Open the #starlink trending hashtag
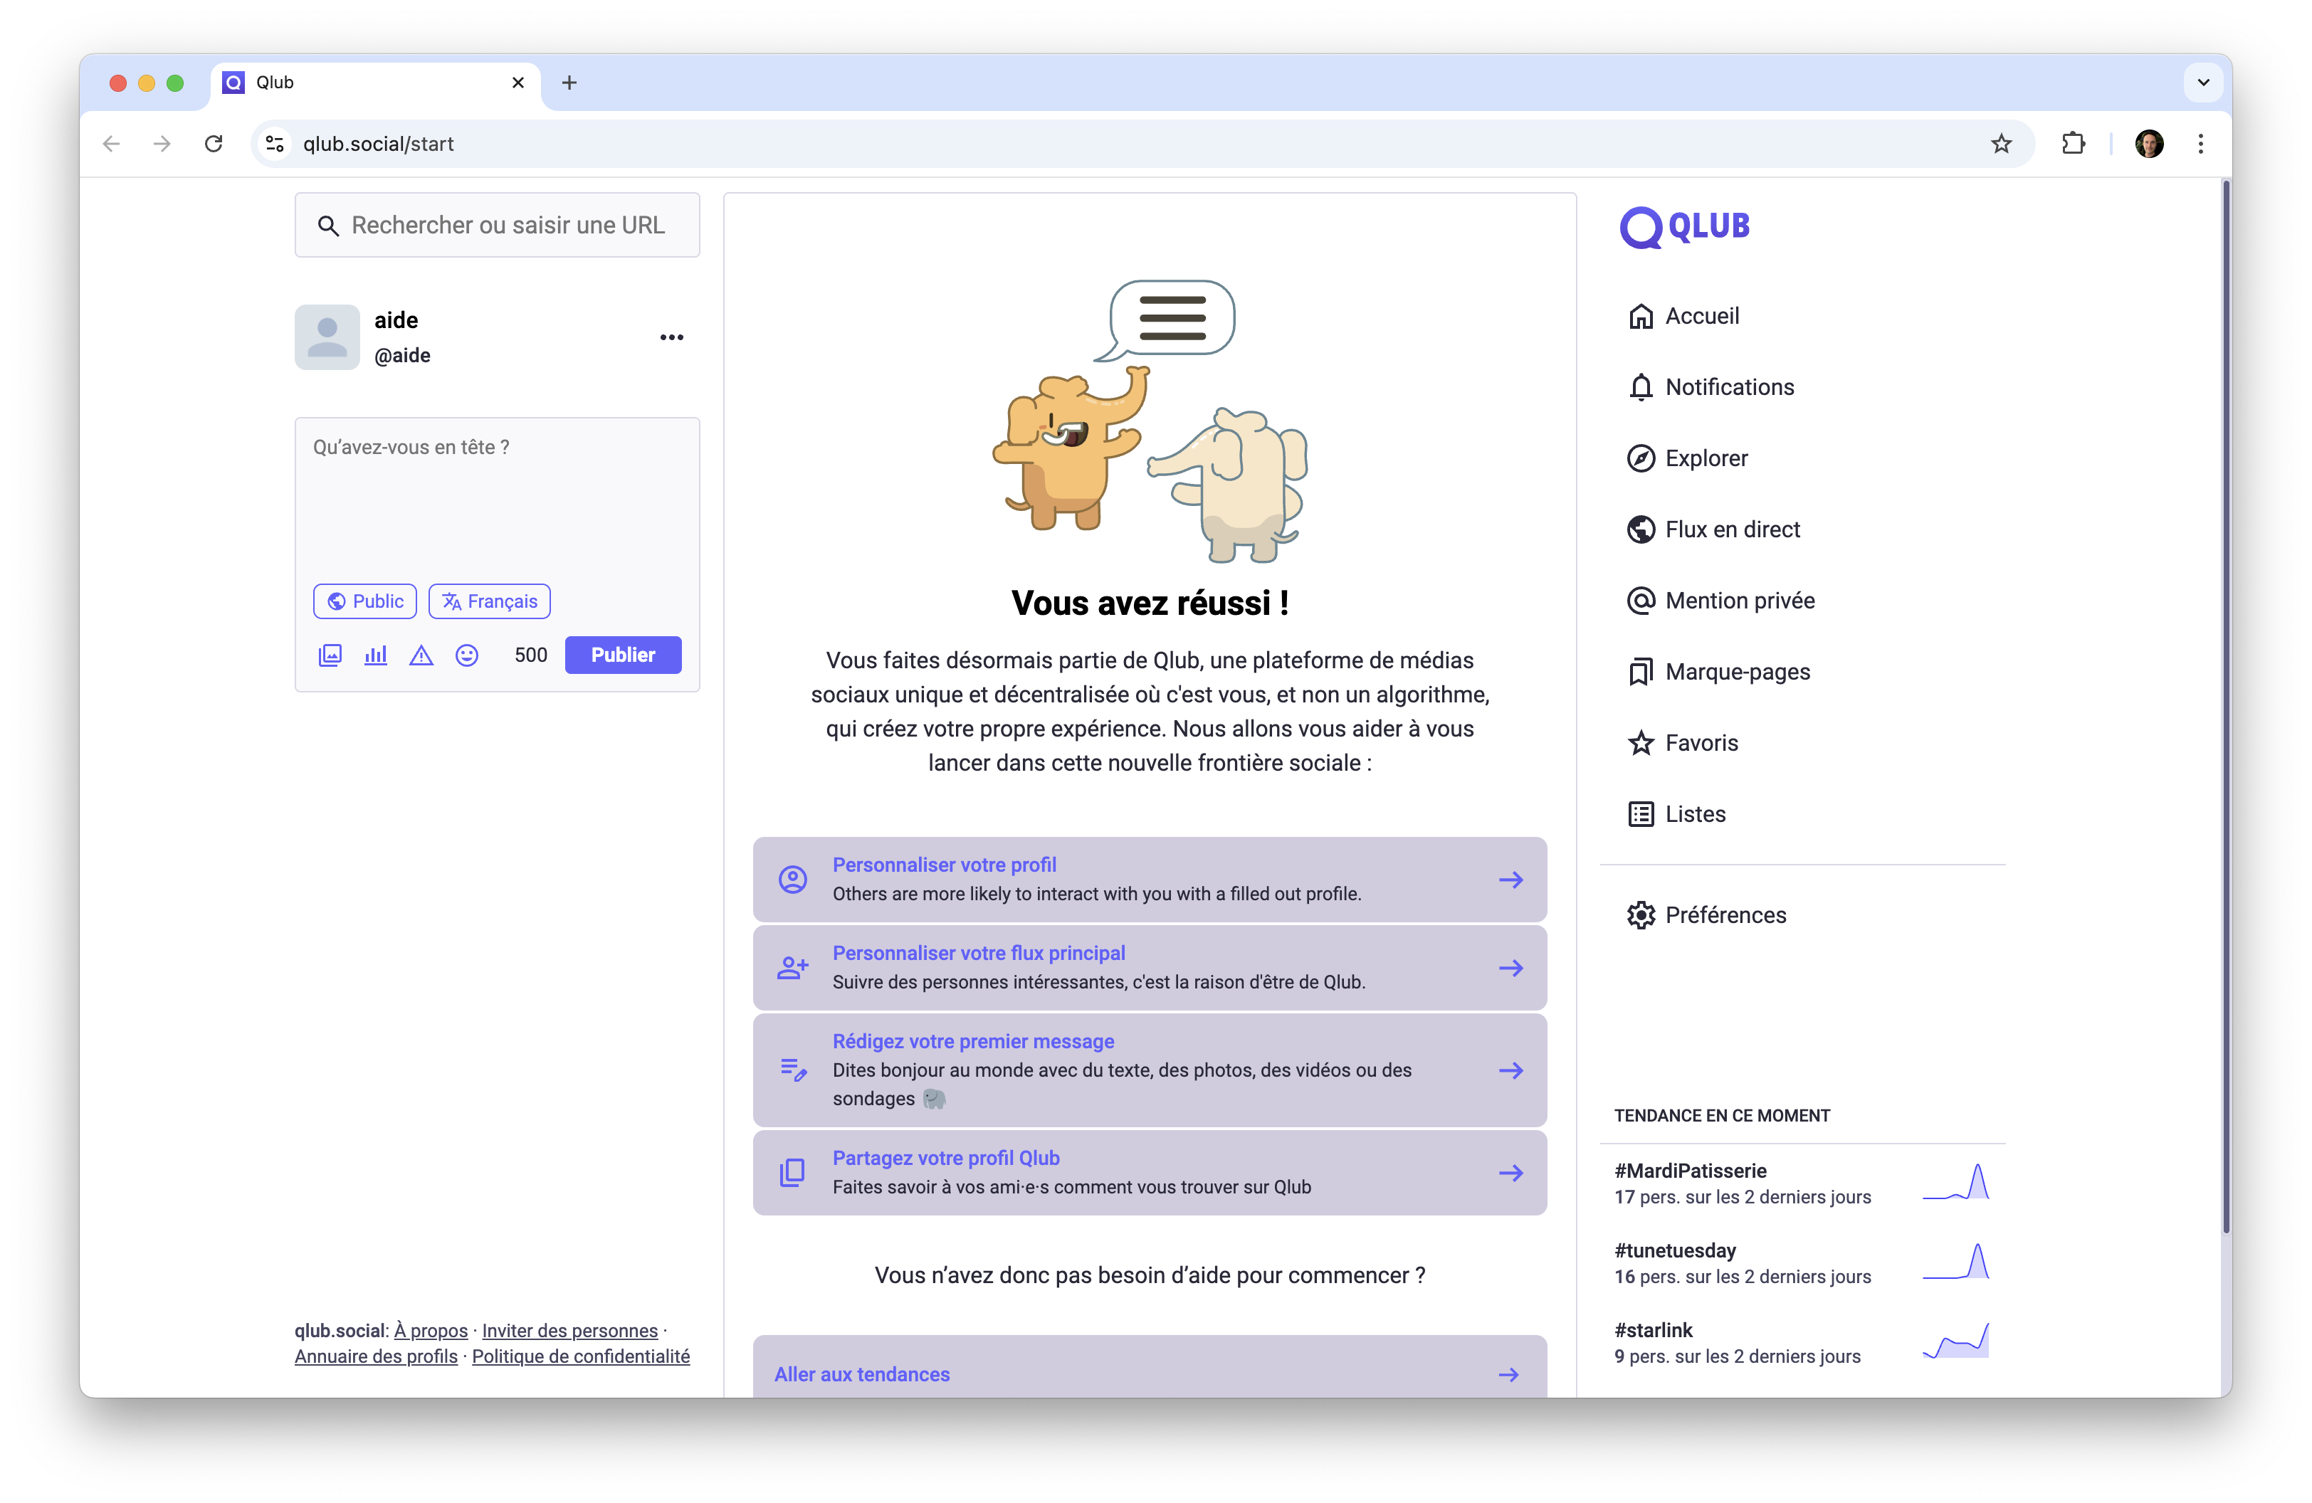Image resolution: width=2312 pixels, height=1503 pixels. [x=1654, y=1331]
